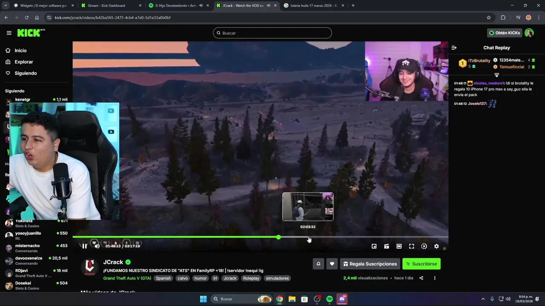
Task: Open JCrack channel name link
Action: click(x=113, y=262)
